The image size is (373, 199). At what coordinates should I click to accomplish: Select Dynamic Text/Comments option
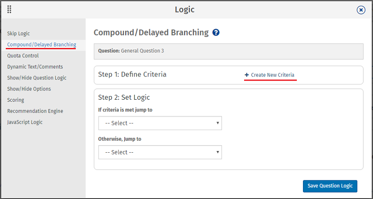pos(35,67)
